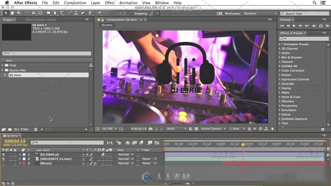
Task: Select the Roto Brush tool
Action: [91, 13]
